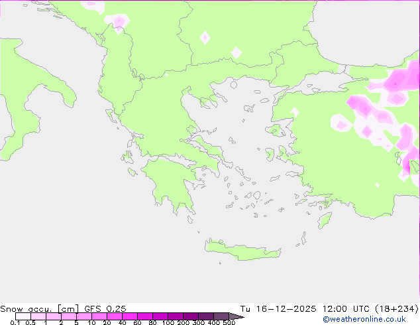Click the 5–10 cm legend swatch
Screen dimensions: 420x325
click(84, 316)
